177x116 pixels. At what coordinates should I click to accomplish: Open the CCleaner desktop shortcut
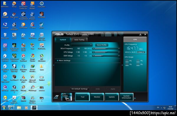coord(32,26)
